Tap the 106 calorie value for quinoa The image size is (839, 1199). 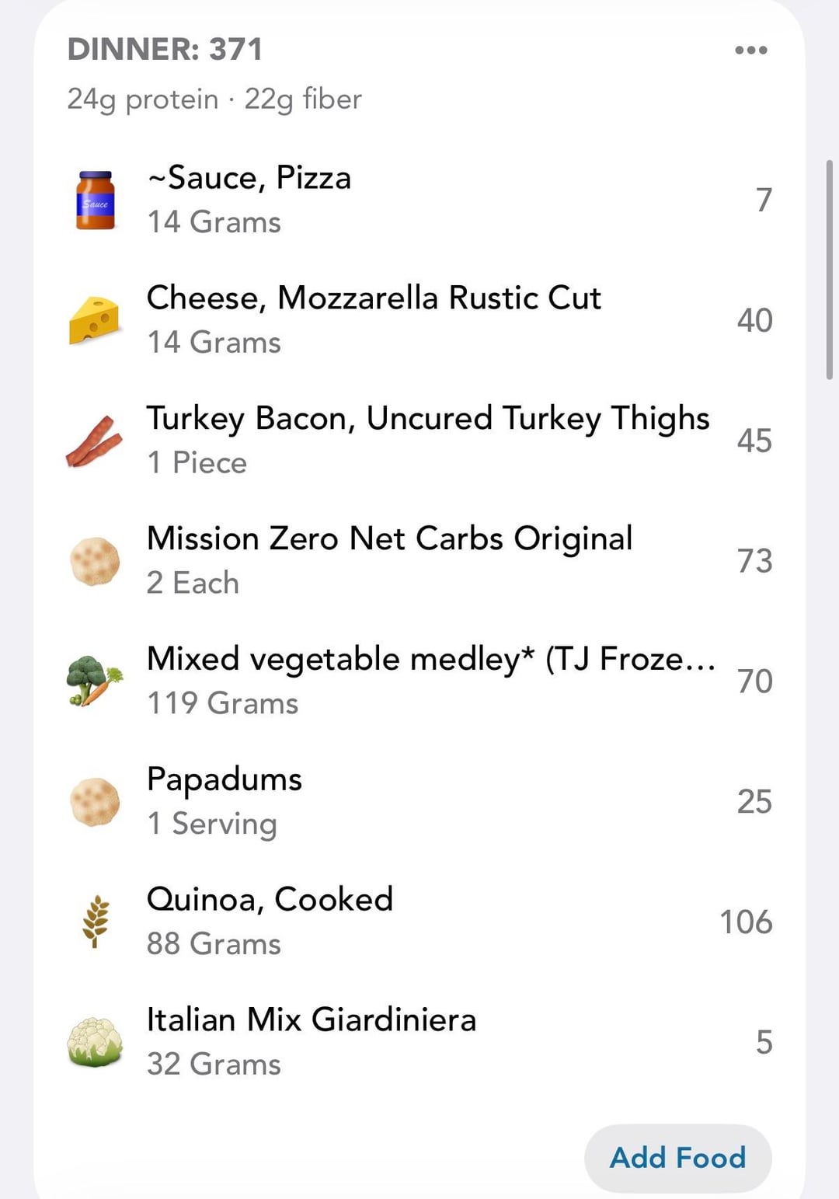pos(746,922)
